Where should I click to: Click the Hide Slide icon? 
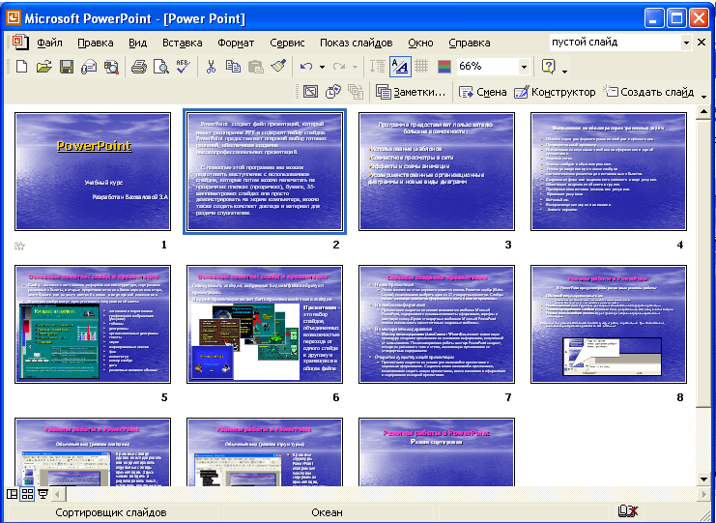tap(310, 92)
